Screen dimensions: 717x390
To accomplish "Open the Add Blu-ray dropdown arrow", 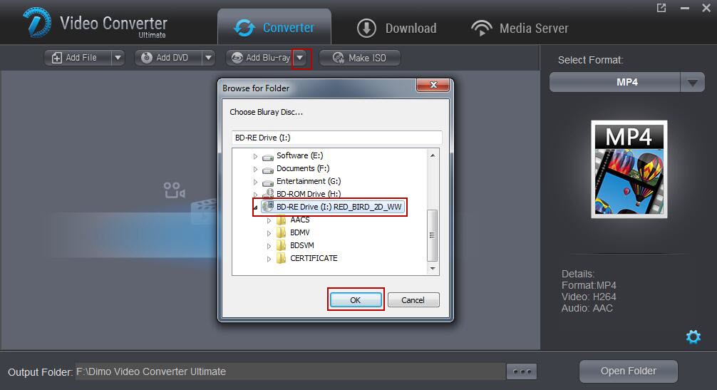I will (x=301, y=58).
